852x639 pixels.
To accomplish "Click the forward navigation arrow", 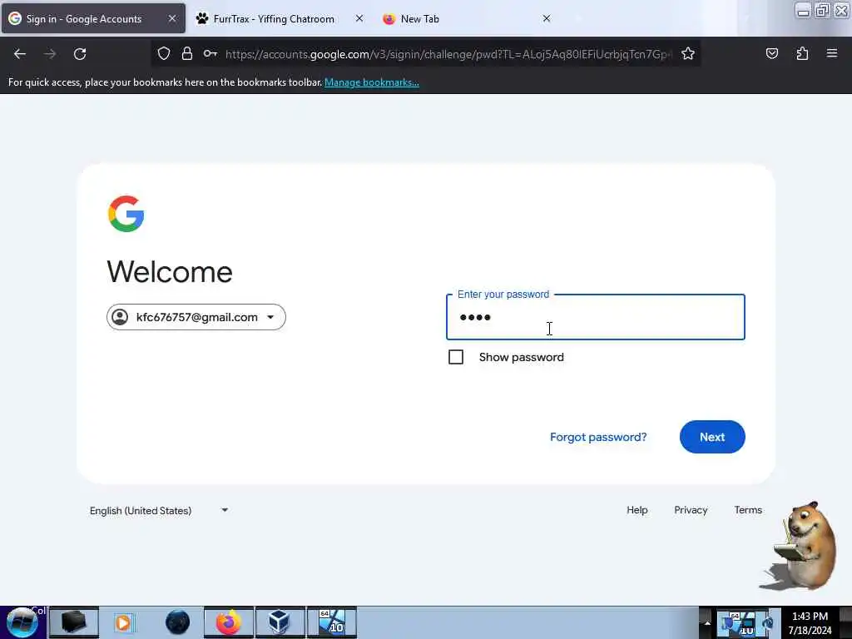I will [50, 54].
